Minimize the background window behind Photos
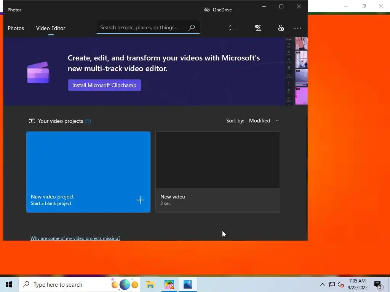 [346, 6]
